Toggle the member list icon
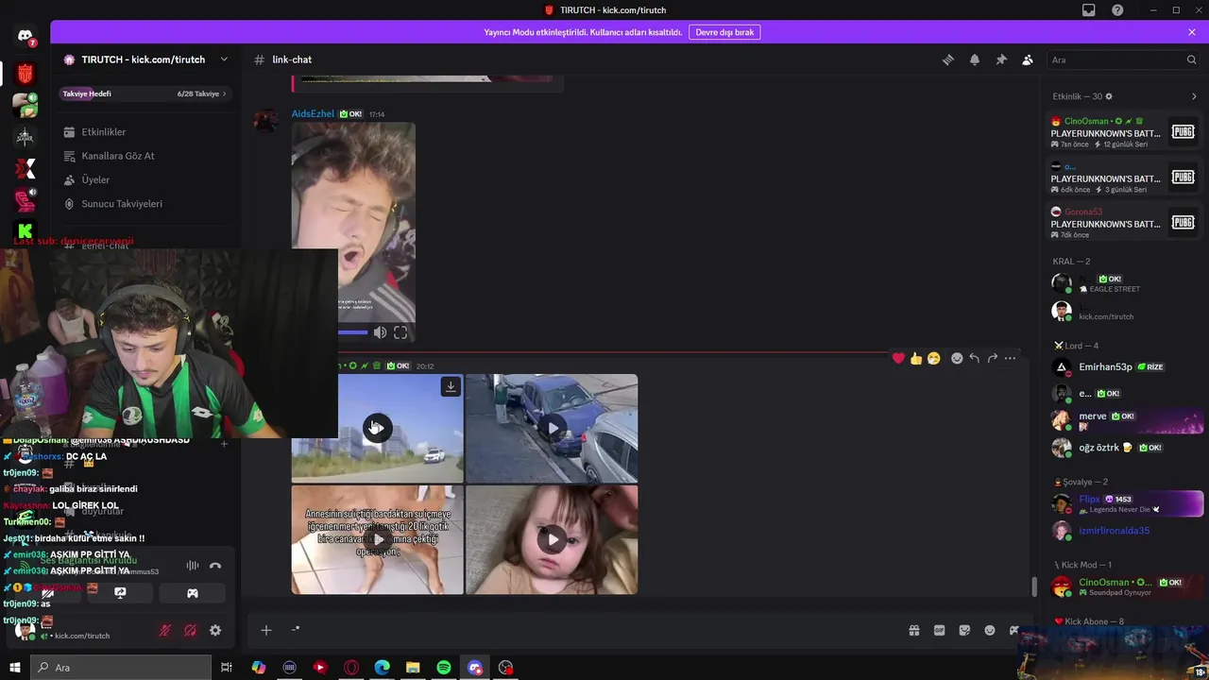This screenshot has width=1209, height=680. (x=1028, y=59)
